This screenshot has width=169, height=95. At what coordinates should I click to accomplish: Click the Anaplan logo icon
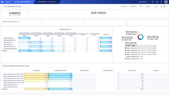pos(2,2)
